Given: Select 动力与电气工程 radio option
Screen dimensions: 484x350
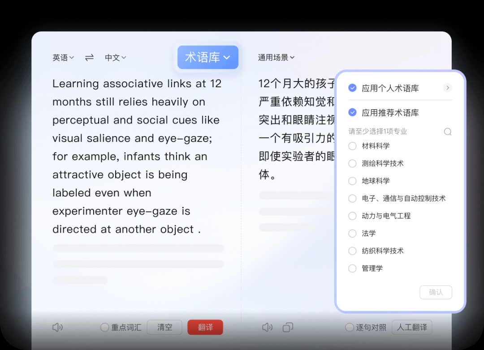Looking at the screenshot, I should (352, 216).
